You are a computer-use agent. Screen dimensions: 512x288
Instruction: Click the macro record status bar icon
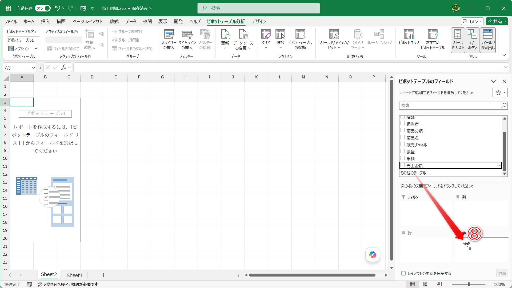tap(29, 285)
